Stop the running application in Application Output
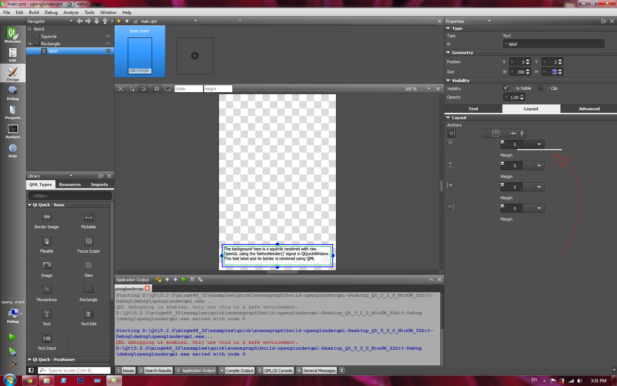 (192, 279)
